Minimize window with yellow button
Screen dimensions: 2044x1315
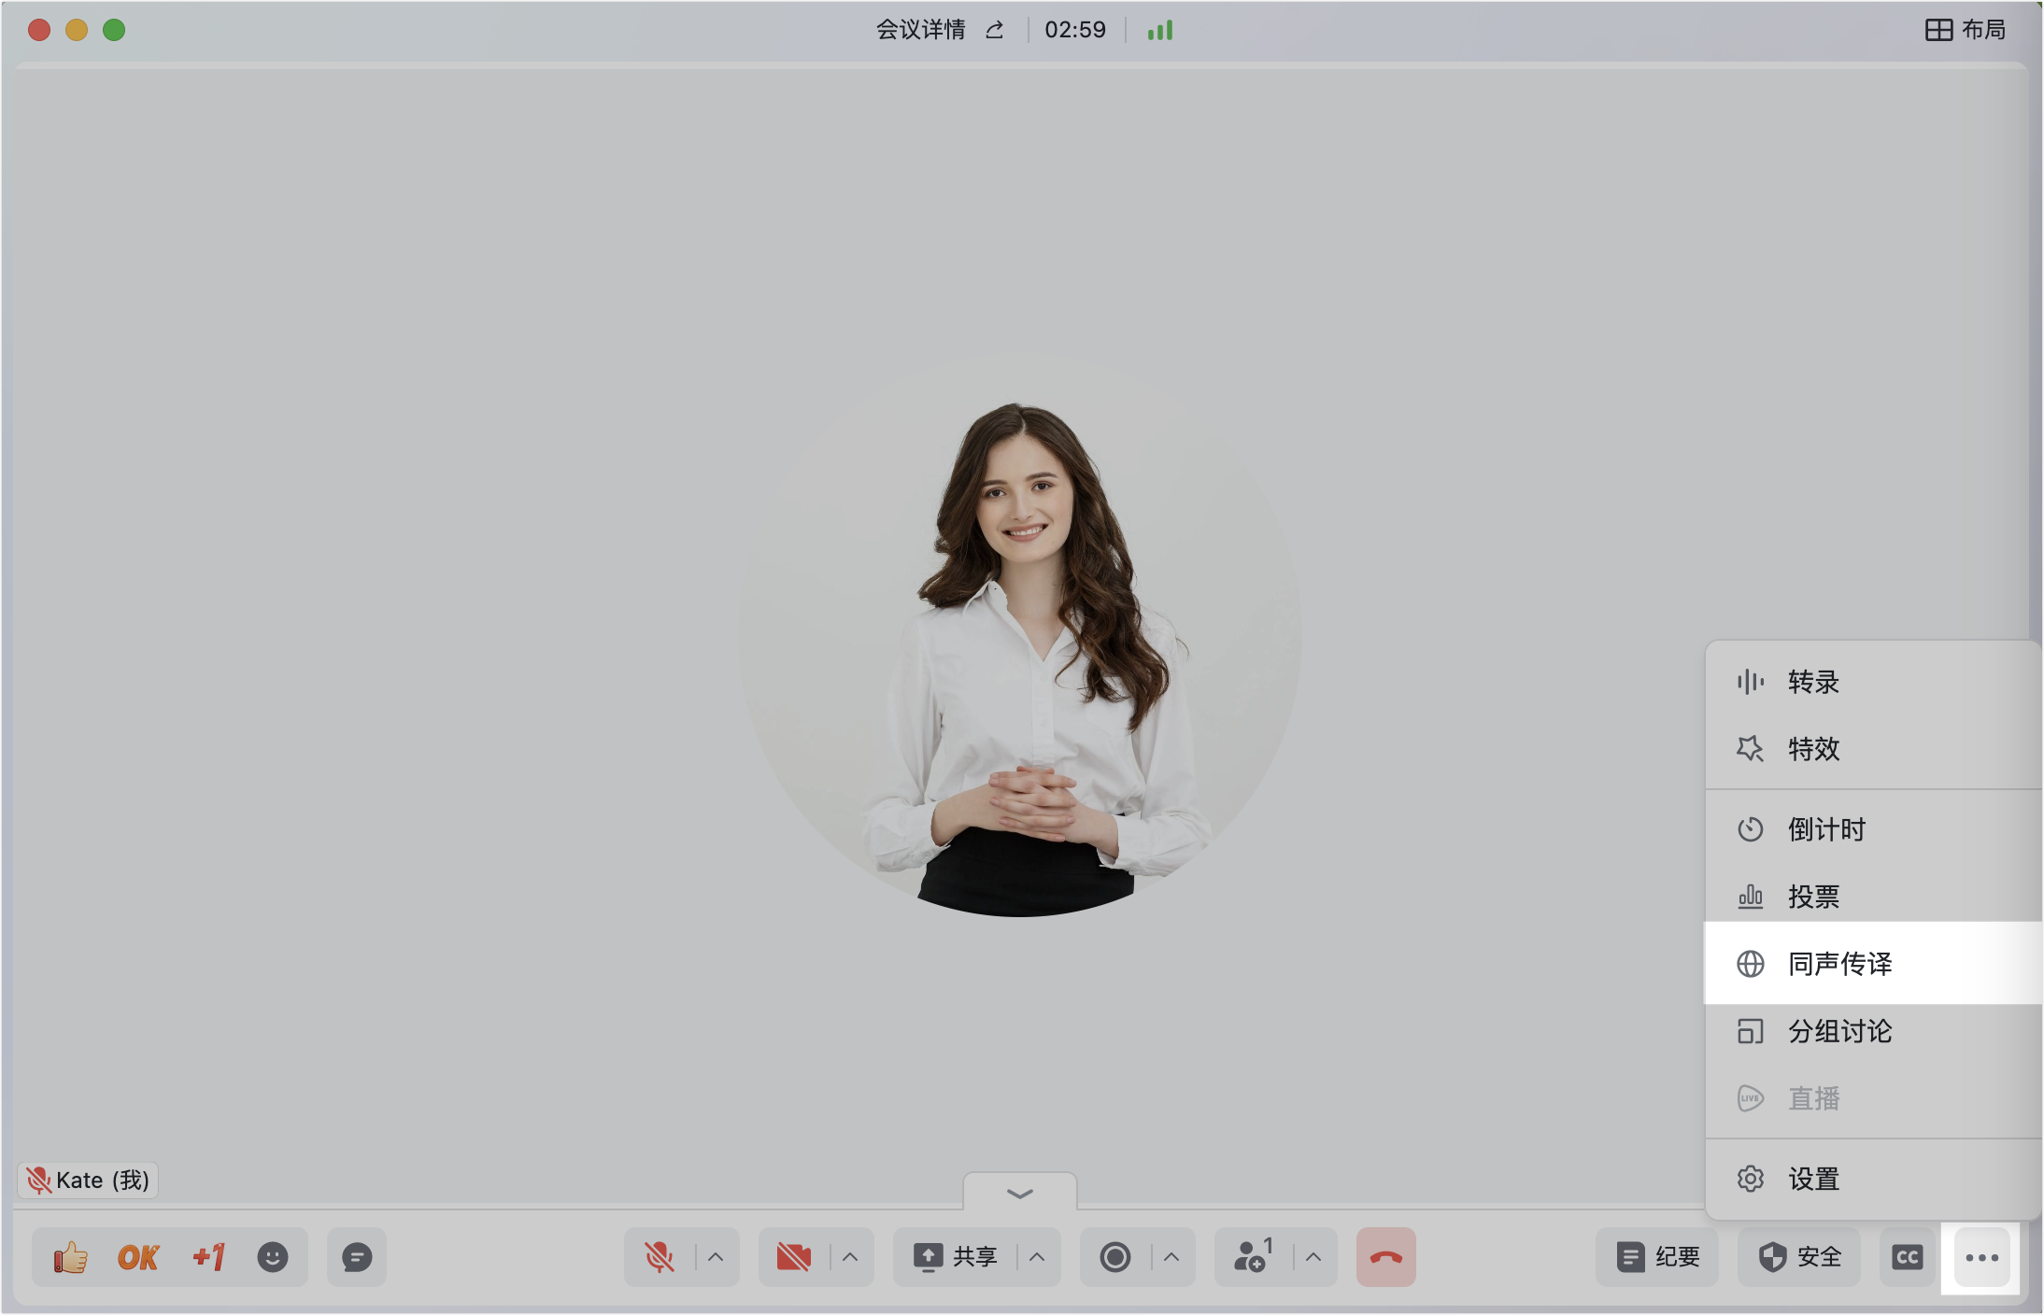tap(77, 30)
